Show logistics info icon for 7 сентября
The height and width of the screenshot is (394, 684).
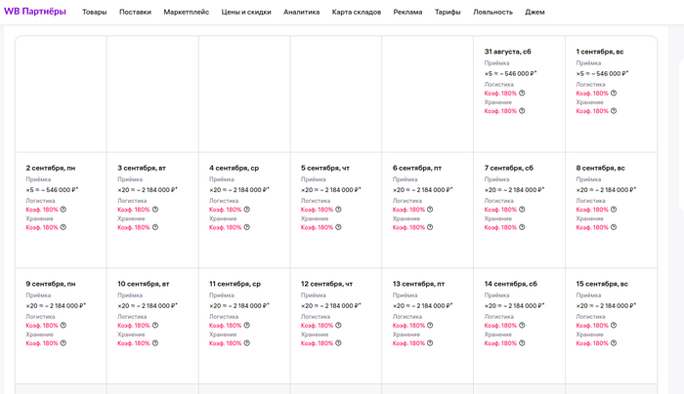(x=522, y=210)
